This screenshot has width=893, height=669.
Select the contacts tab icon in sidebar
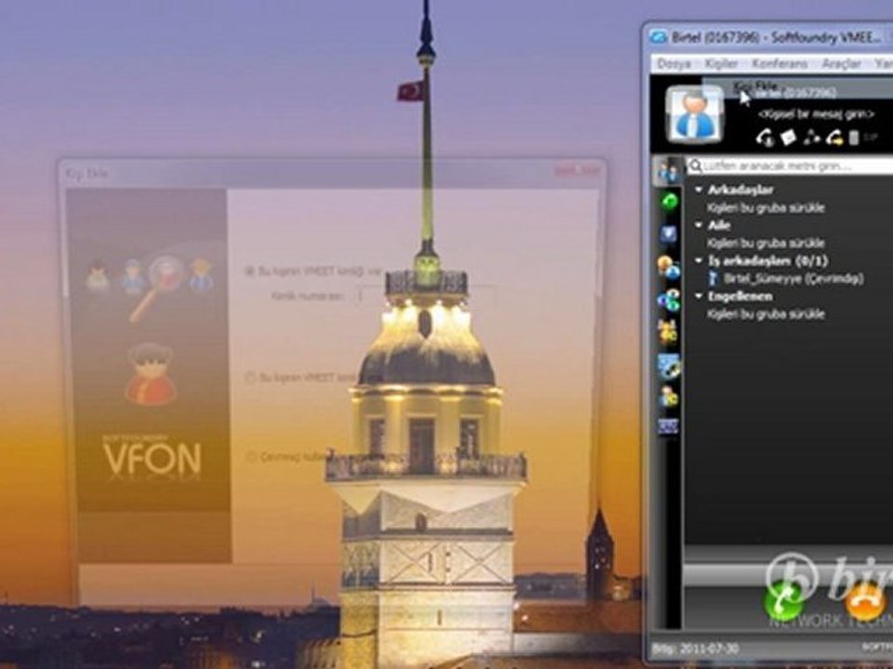coord(668,170)
